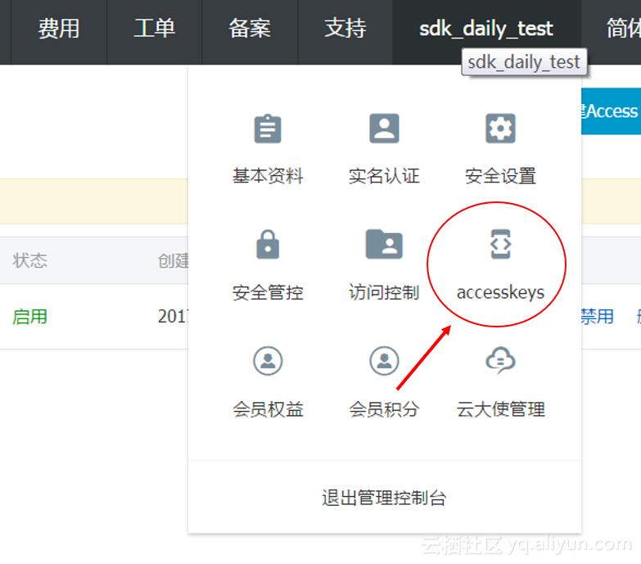641x564 pixels.
Task: Click the 云大使管理 label
Action: 500,409
